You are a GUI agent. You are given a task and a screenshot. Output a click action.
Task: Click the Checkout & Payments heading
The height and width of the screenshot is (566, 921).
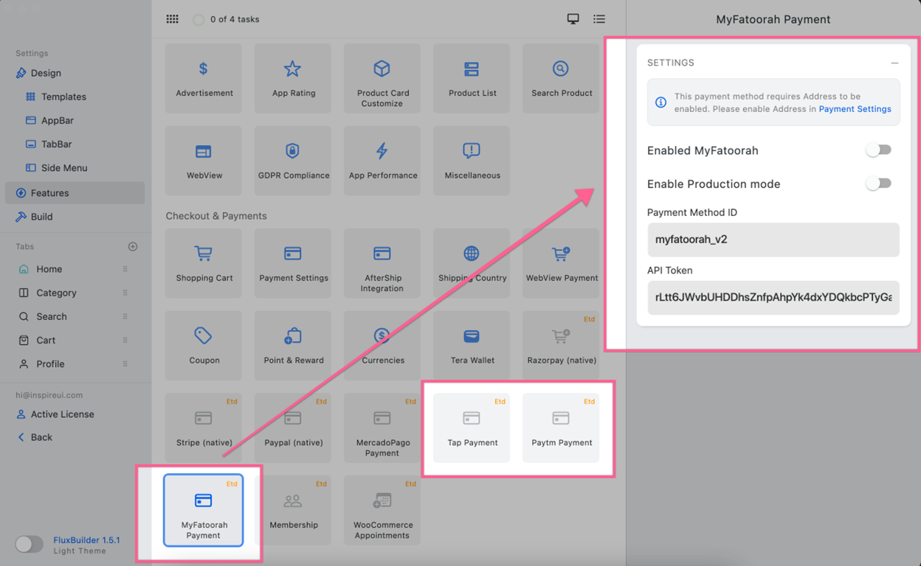click(x=216, y=216)
